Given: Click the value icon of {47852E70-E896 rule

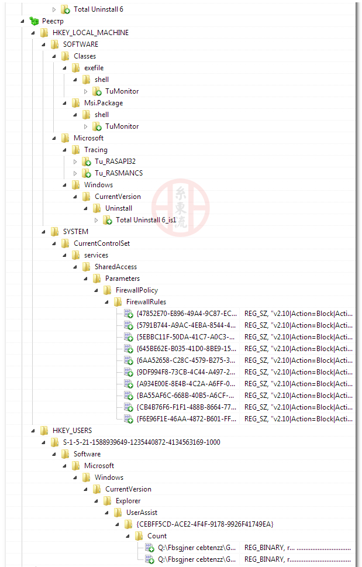Looking at the screenshot, I should point(129,314).
